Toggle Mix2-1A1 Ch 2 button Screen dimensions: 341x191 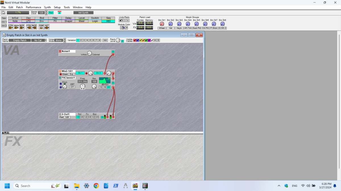click(x=98, y=73)
